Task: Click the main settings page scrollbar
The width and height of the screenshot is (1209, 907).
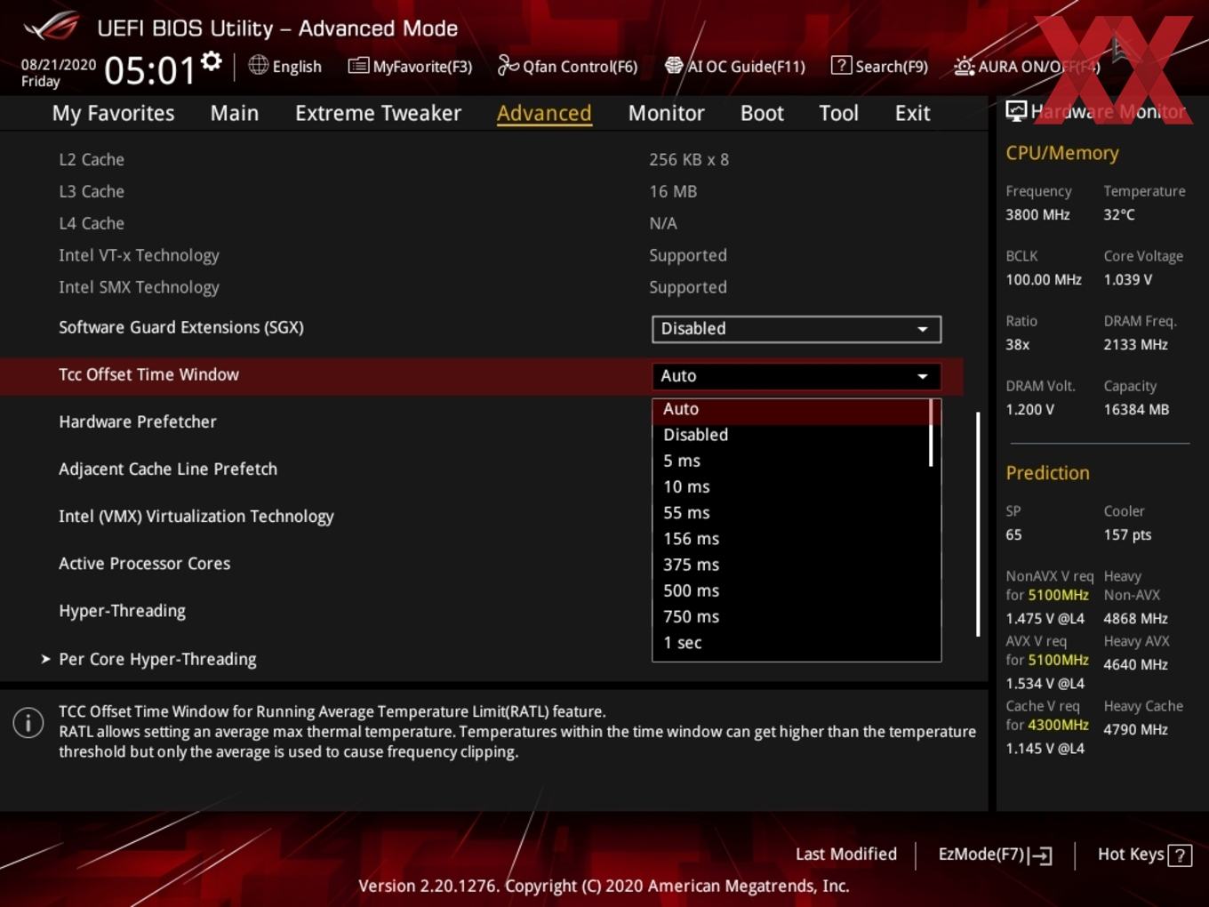Action: [x=978, y=524]
